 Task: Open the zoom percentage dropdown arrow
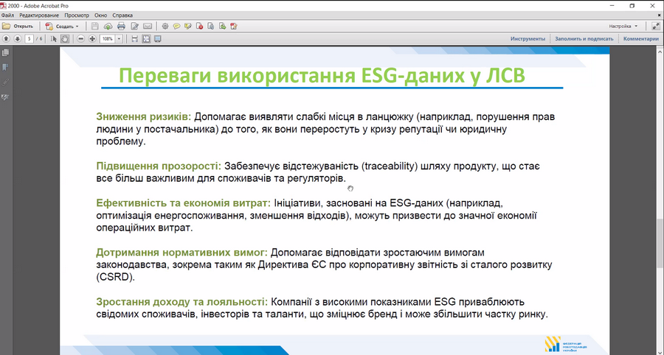click(x=119, y=39)
